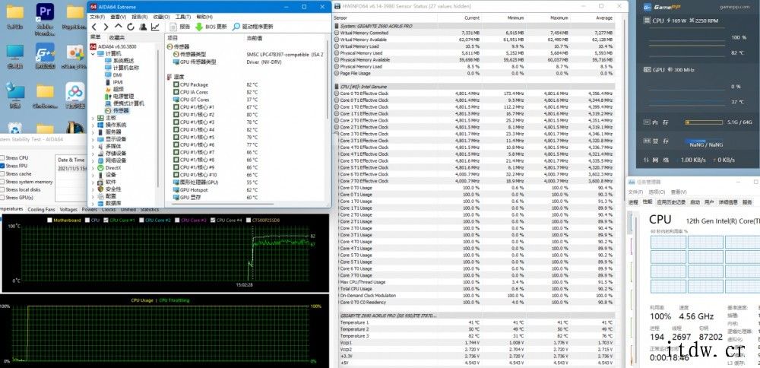Screen dimensions: 760x368
Task: Click Total CPU Usage row in HWiNFO
Action: (474, 288)
